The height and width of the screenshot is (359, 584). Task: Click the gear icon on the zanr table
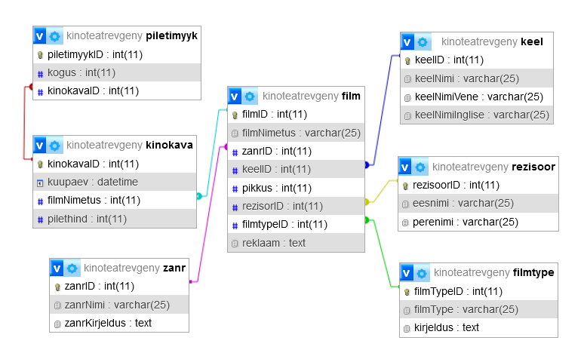[72, 268]
